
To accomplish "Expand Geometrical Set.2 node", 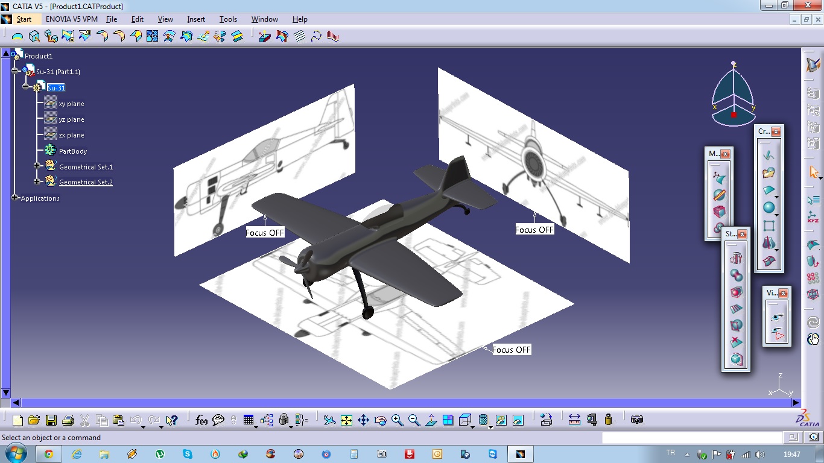I will 37,181.
